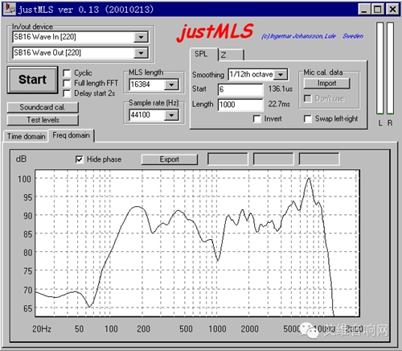Expand the Sample rate dropdown
The height and width of the screenshot is (351, 402).
click(x=171, y=115)
